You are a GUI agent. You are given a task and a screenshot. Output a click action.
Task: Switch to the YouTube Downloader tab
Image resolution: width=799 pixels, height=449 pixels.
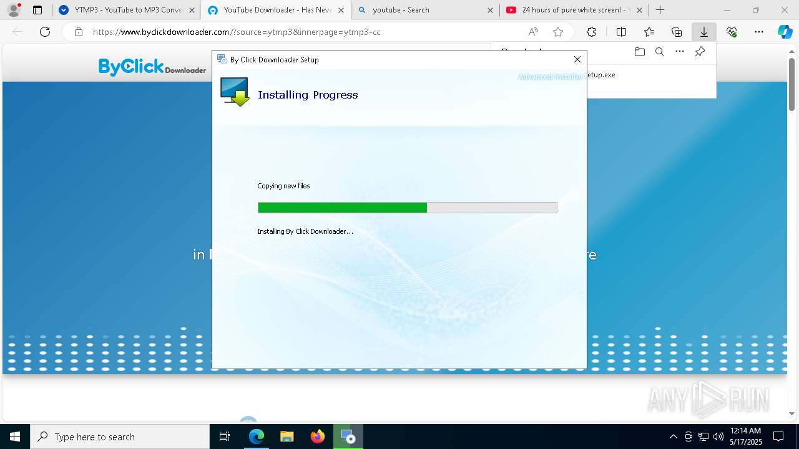pos(275,10)
